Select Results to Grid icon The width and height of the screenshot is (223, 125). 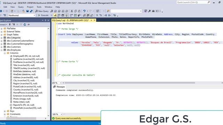(88, 15)
